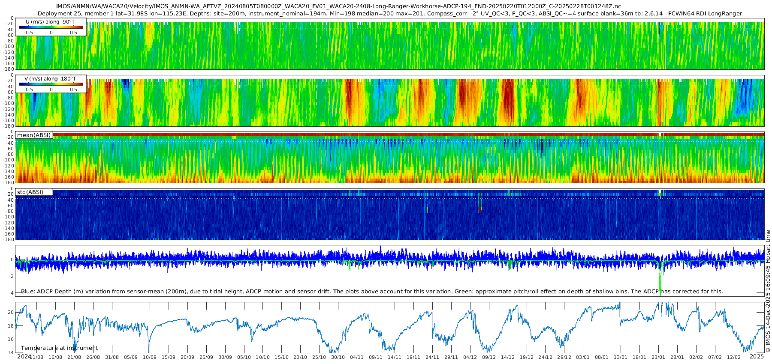Click the U velocity colorbar
Image resolution: width=772 pixels, height=364 pixels.
tap(51, 27)
